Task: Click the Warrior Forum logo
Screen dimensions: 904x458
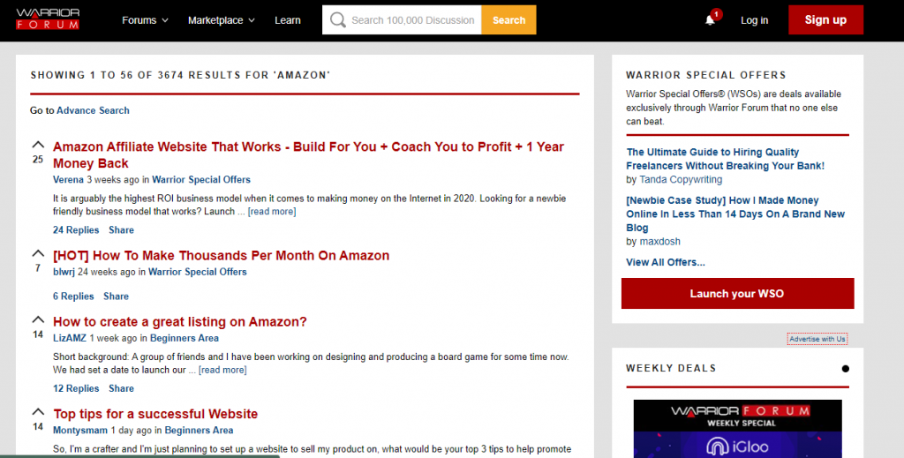Action: pos(48,19)
